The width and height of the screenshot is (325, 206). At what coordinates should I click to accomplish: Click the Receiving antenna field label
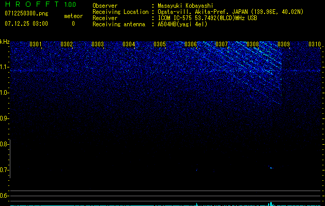pyautogui.click(x=119, y=24)
